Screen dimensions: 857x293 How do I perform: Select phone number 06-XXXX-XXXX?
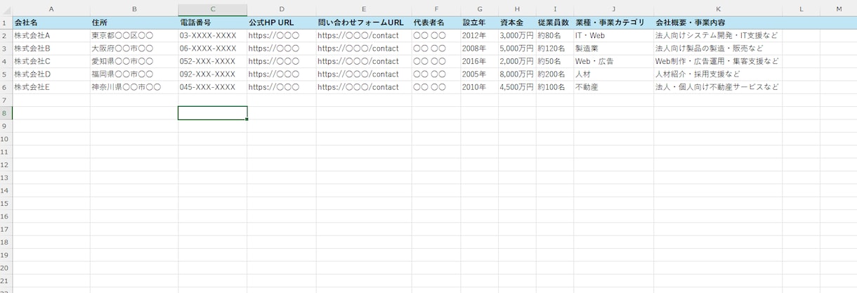point(213,48)
